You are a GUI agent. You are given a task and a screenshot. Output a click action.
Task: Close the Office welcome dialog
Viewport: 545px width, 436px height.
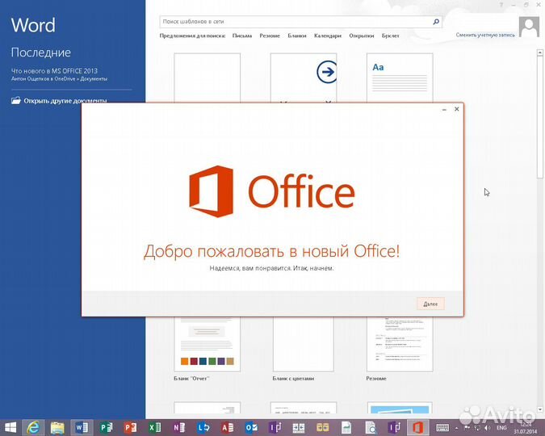tap(457, 109)
